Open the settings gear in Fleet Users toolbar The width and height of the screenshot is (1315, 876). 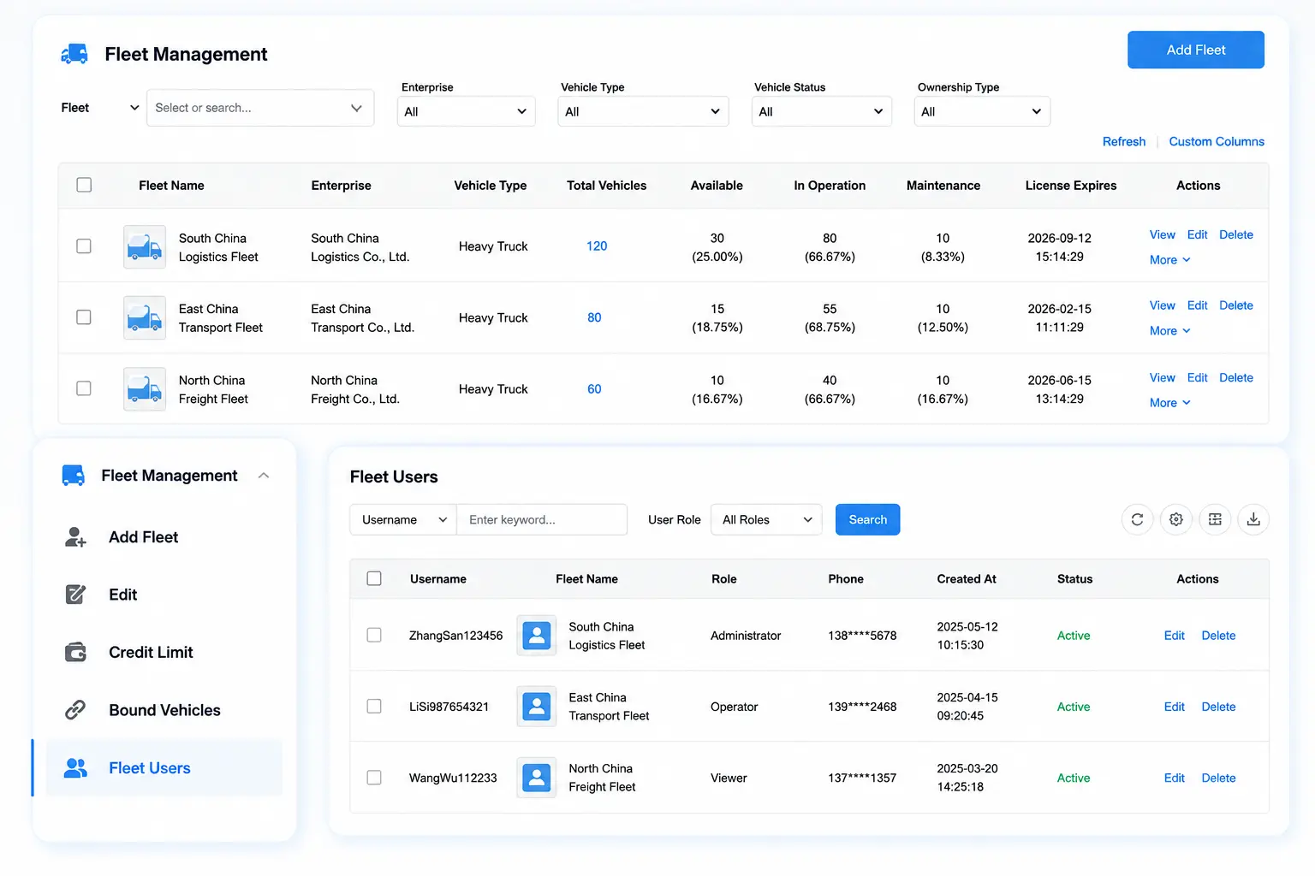[x=1176, y=519]
